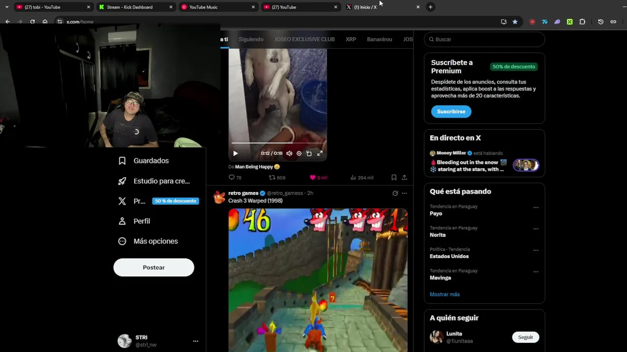The width and height of the screenshot is (627, 352).
Task: Click the red record extension icon
Action: [532, 22]
